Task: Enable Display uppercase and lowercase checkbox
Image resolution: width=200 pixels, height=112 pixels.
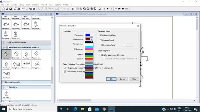Action: (101, 55)
